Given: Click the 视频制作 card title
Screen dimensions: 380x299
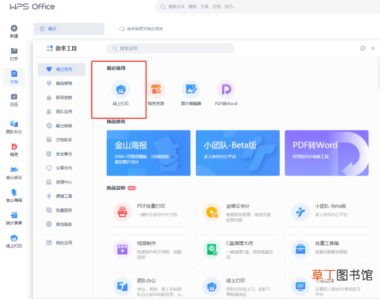Looking at the screenshot, I should pos(146,243).
